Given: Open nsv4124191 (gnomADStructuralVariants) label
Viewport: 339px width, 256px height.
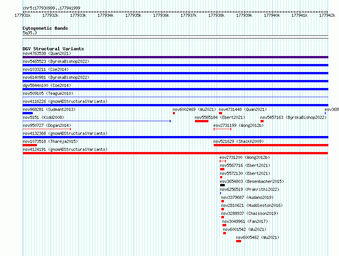Looking at the screenshot, I should pyautogui.click(x=65, y=149).
